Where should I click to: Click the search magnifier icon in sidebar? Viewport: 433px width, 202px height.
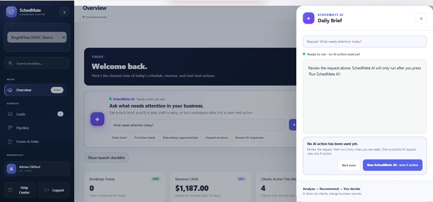11,63
